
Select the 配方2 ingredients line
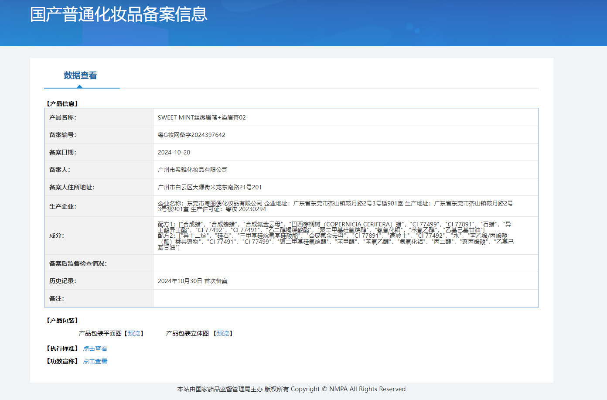336,241
